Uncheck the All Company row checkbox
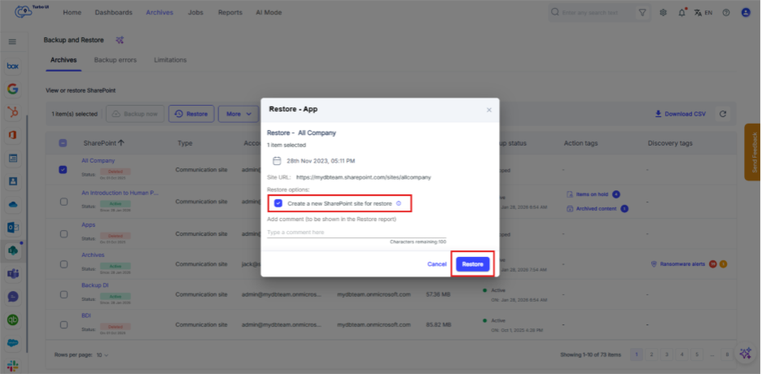This screenshot has height=374, width=762. [x=63, y=170]
